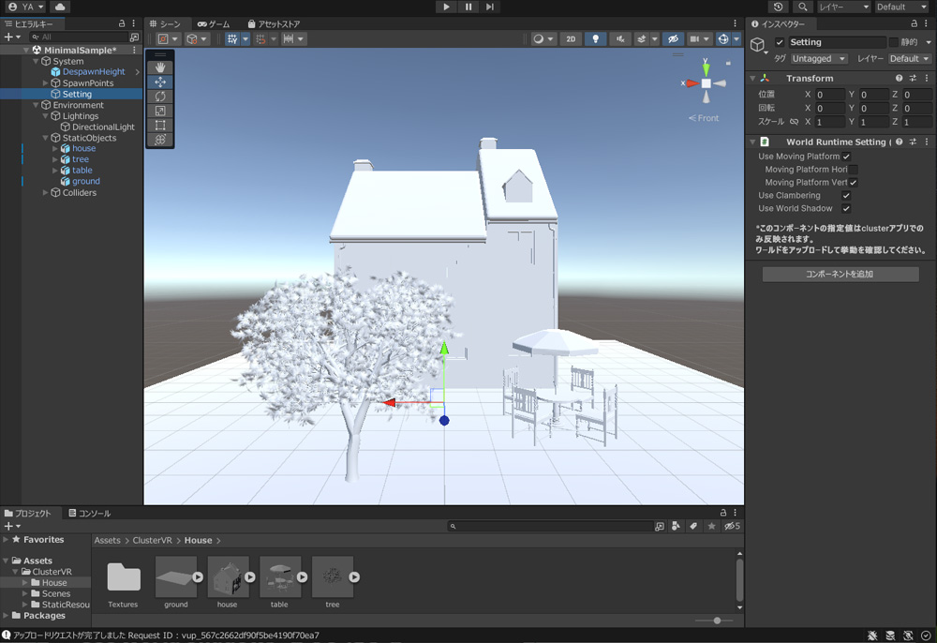The width and height of the screenshot is (937, 643).
Task: Select the Scale tool in scene overlay
Action: (x=160, y=111)
